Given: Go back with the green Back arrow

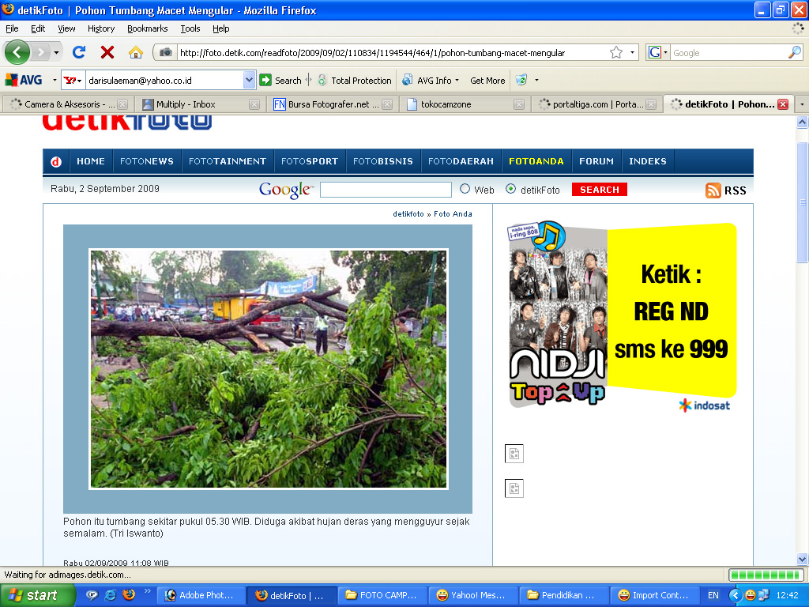Looking at the screenshot, I should click(x=17, y=52).
